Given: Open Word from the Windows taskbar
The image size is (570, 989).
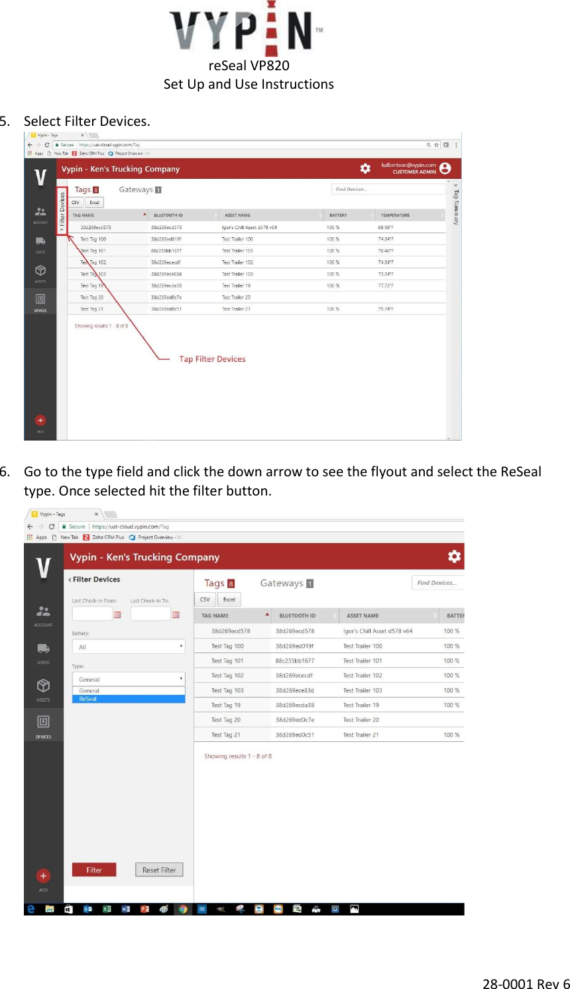Looking at the screenshot, I should click(126, 909).
